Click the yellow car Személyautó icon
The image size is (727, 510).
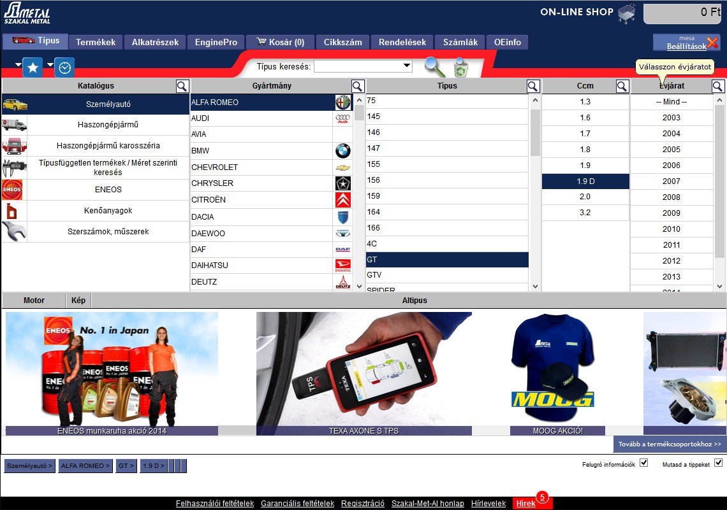coord(15,104)
